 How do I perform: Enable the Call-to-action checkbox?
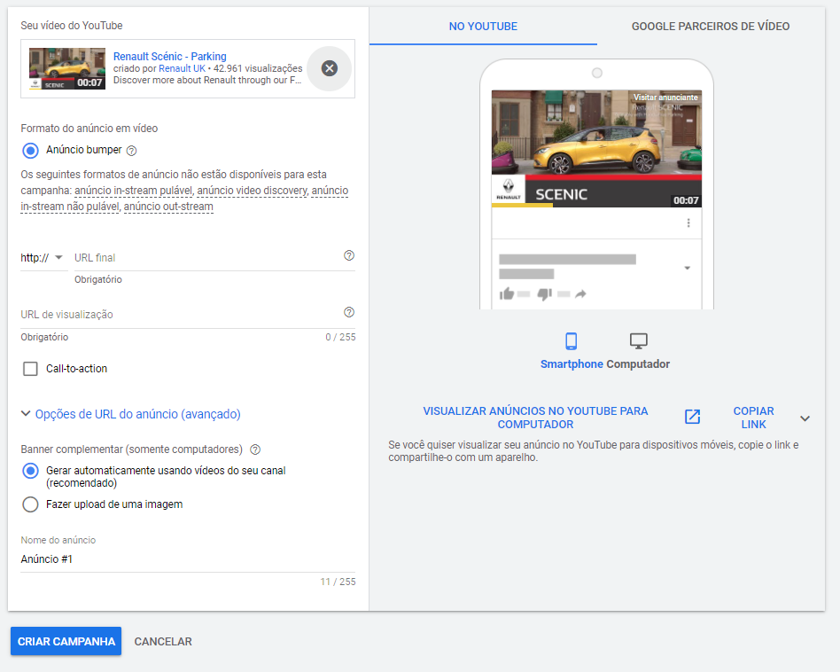(30, 369)
